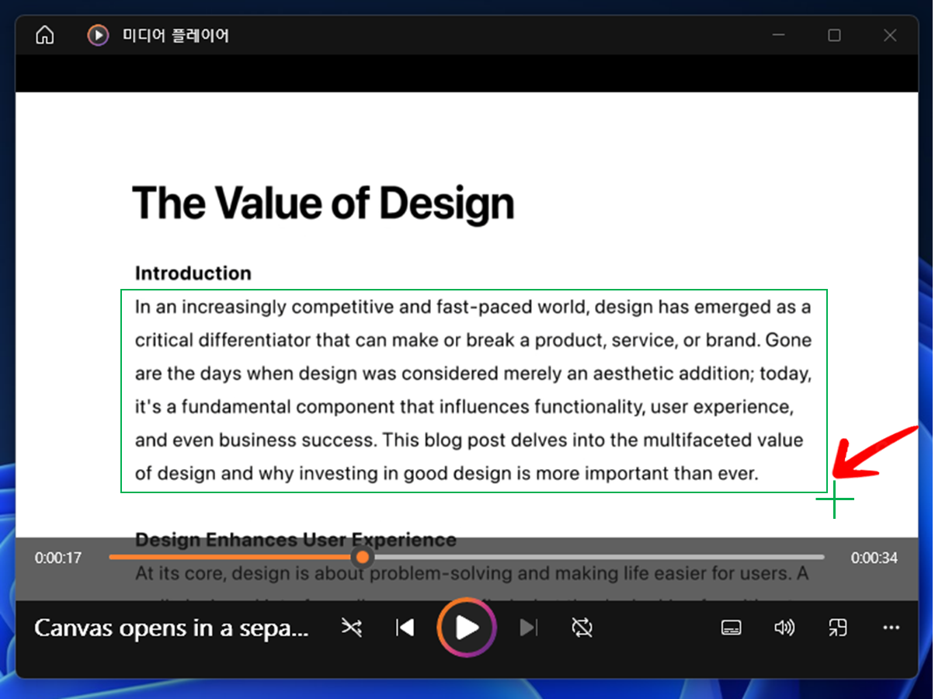Screen dimensions: 935x699
Task: Click the large Play button
Action: click(466, 628)
